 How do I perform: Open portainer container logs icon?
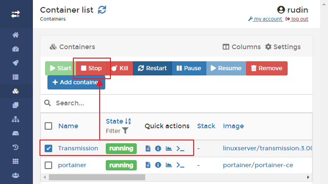coord(148,165)
